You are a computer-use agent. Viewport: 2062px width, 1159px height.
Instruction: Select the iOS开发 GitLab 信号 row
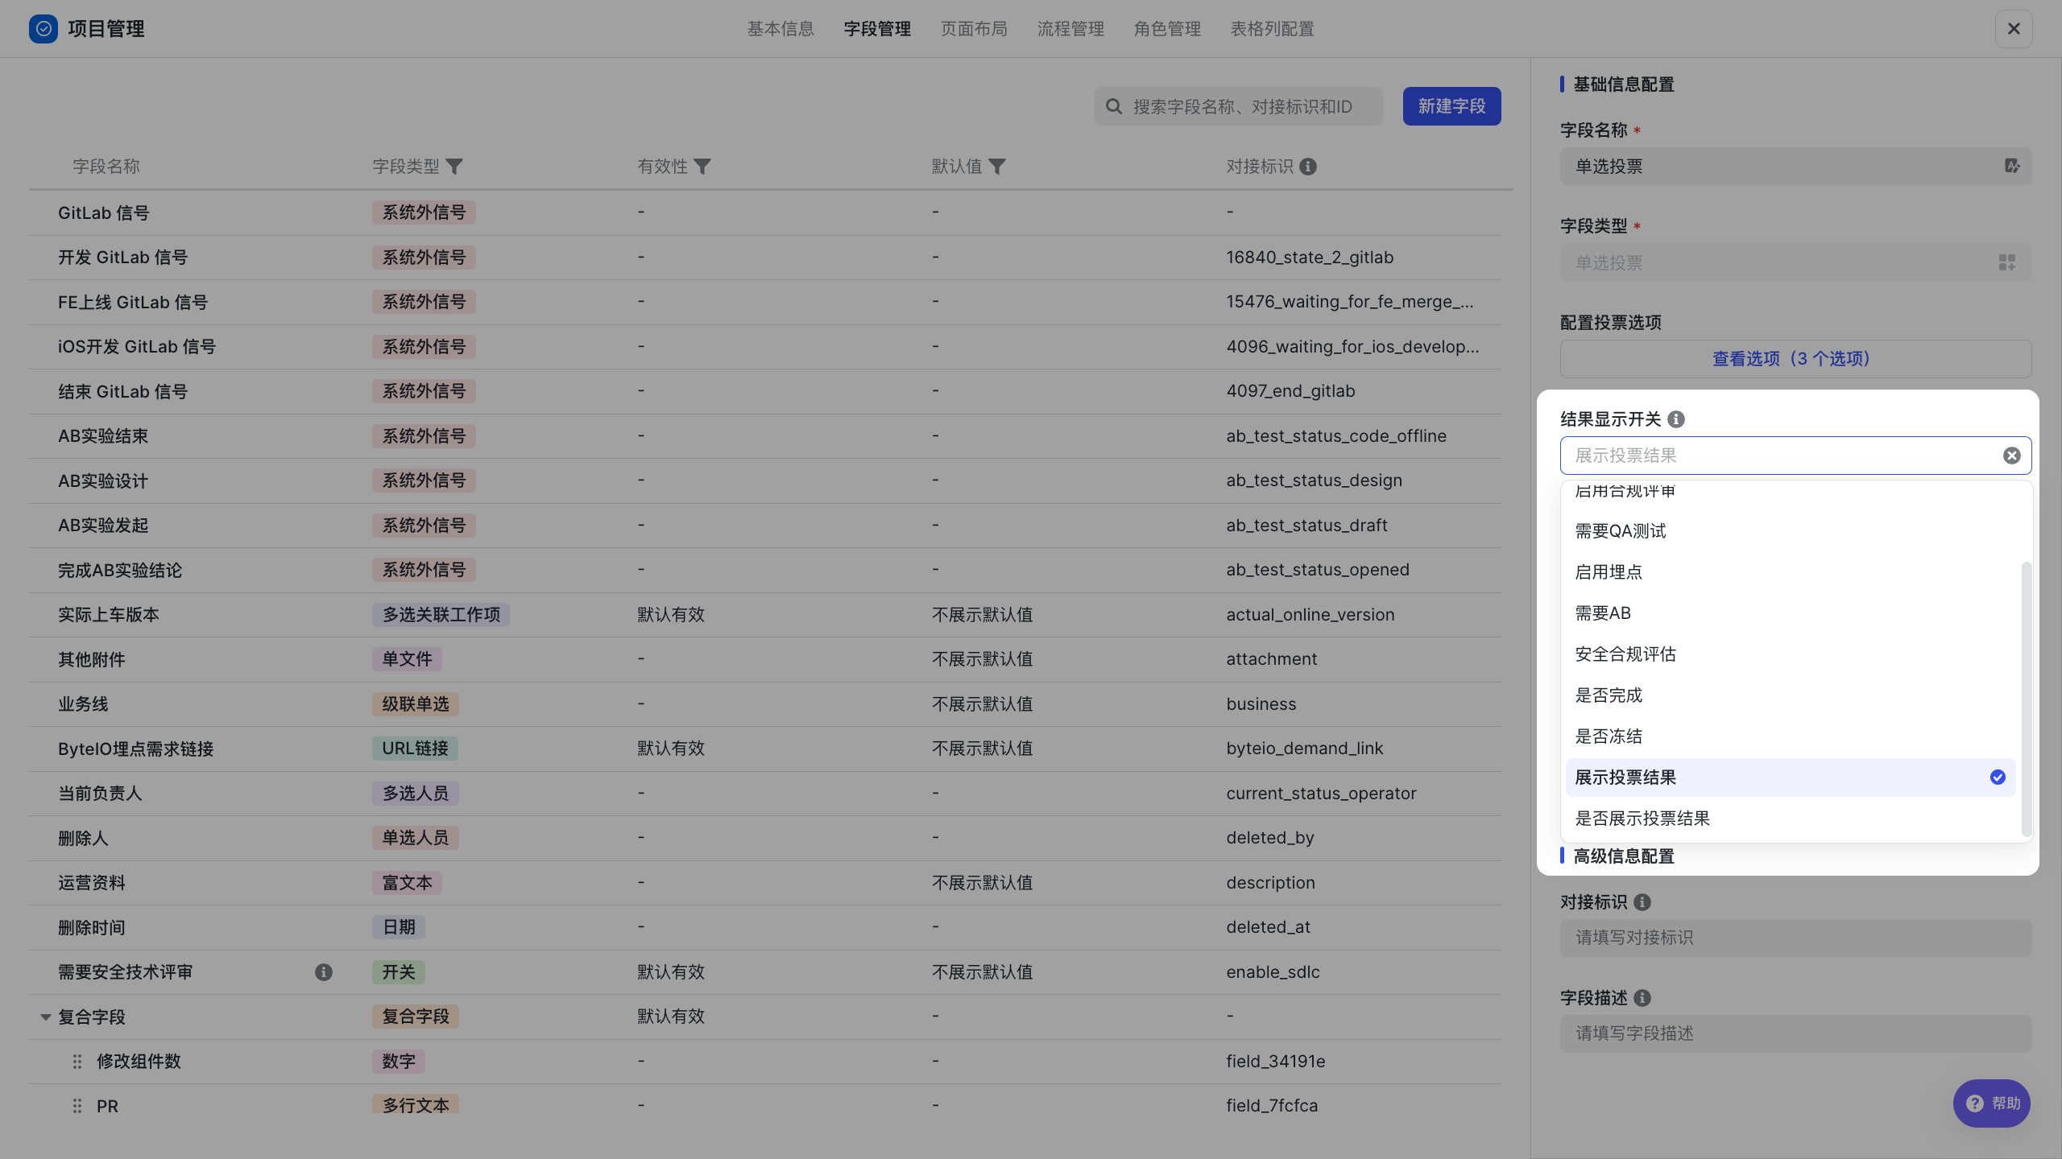pyautogui.click(x=765, y=347)
